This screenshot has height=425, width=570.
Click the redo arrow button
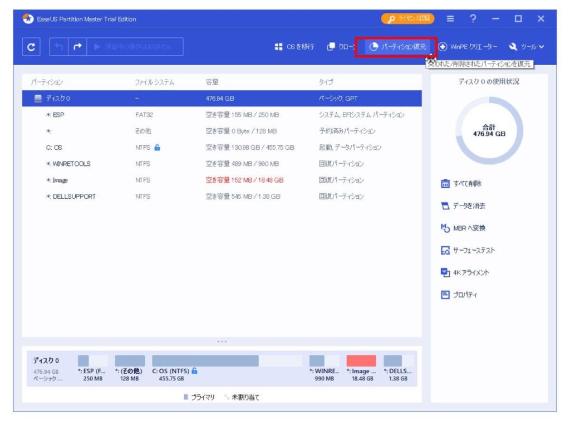(77, 47)
